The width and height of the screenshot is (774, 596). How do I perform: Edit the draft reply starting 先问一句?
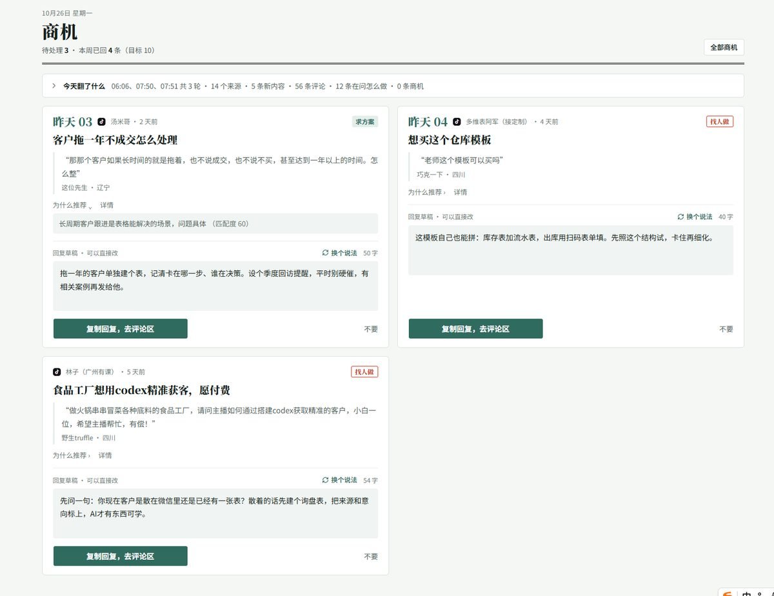pyautogui.click(x=215, y=513)
